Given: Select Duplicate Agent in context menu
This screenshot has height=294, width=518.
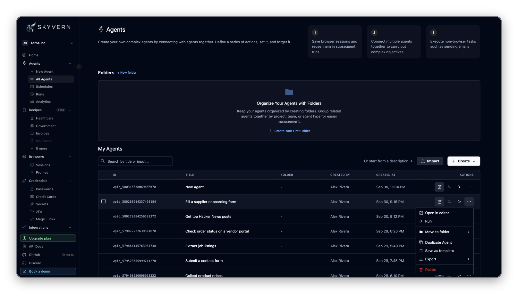Looking at the screenshot, I should tap(445, 242).
